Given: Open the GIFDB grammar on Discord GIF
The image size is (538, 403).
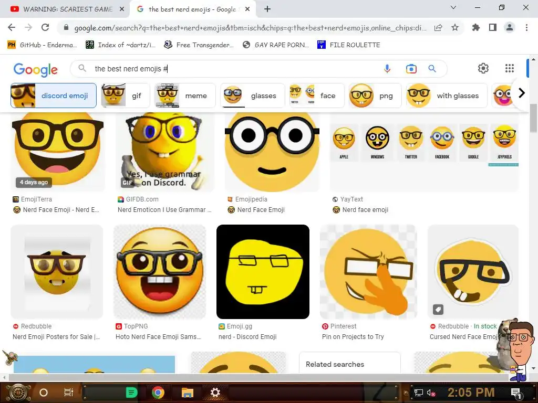Looking at the screenshot, I should pyautogui.click(x=164, y=152).
